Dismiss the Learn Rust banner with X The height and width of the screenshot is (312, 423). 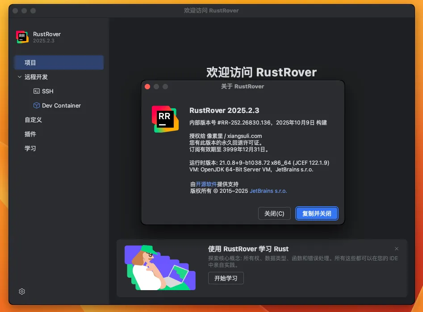click(x=397, y=249)
